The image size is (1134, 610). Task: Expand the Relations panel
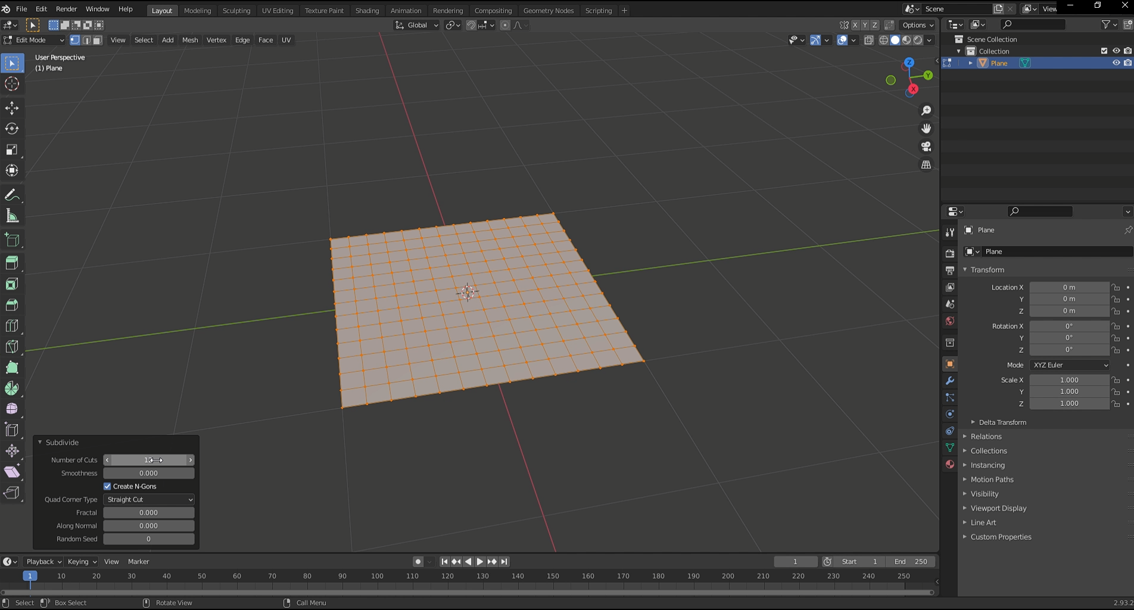pyautogui.click(x=986, y=437)
